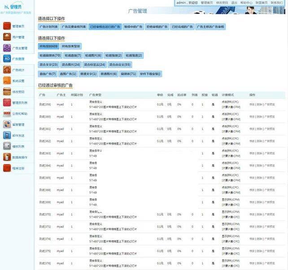The width and height of the screenshot is (288, 270).
Task: Filter ads by 轮播富媒体[70]
Action: pos(50,55)
